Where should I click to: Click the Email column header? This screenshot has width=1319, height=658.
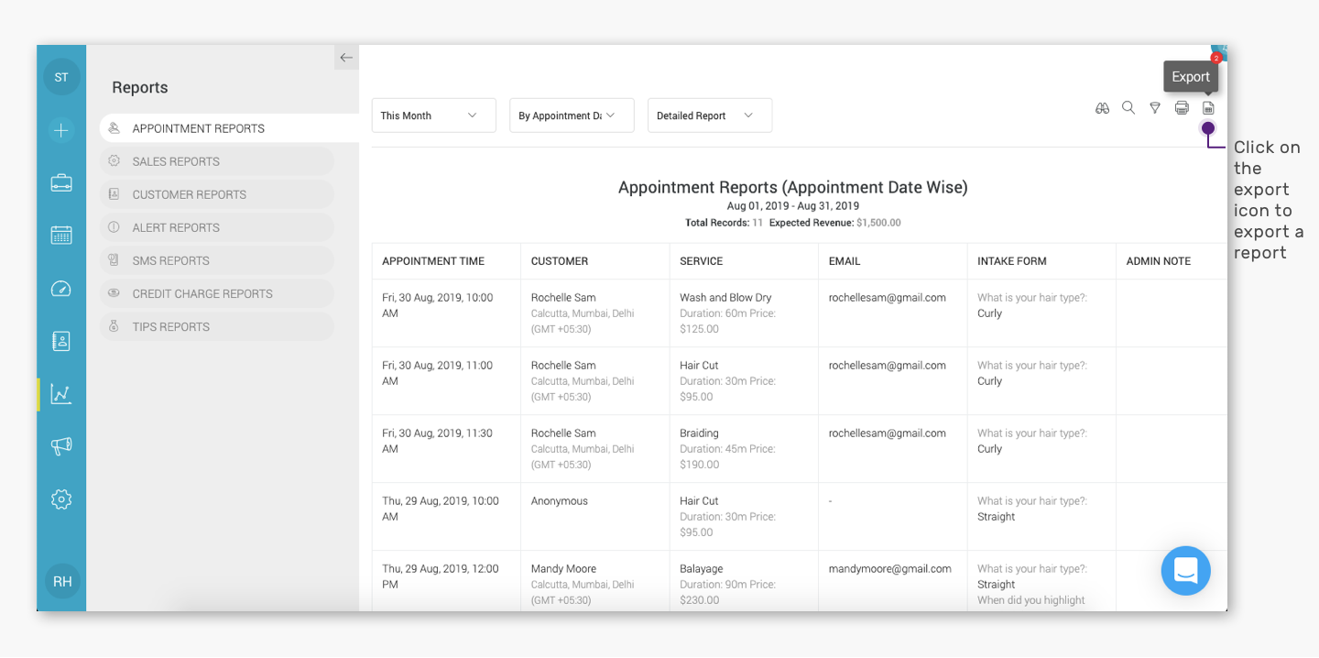845,261
